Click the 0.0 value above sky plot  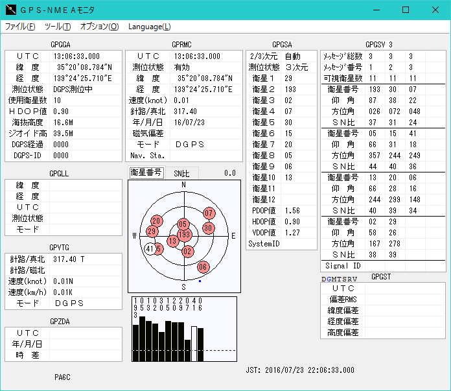pyautogui.click(x=230, y=173)
